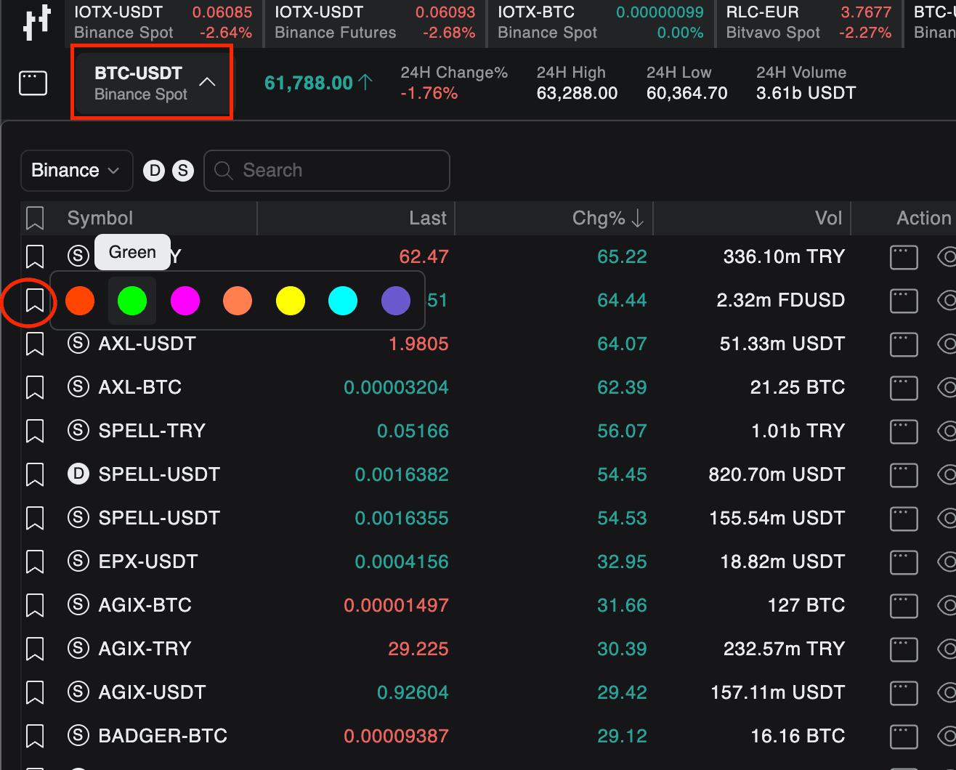
Task: Open AXL-USDT in a new panel
Action: [x=904, y=344]
